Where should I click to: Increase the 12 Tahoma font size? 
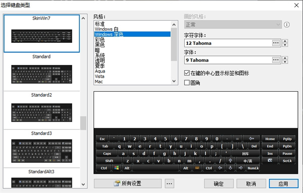(285, 41)
